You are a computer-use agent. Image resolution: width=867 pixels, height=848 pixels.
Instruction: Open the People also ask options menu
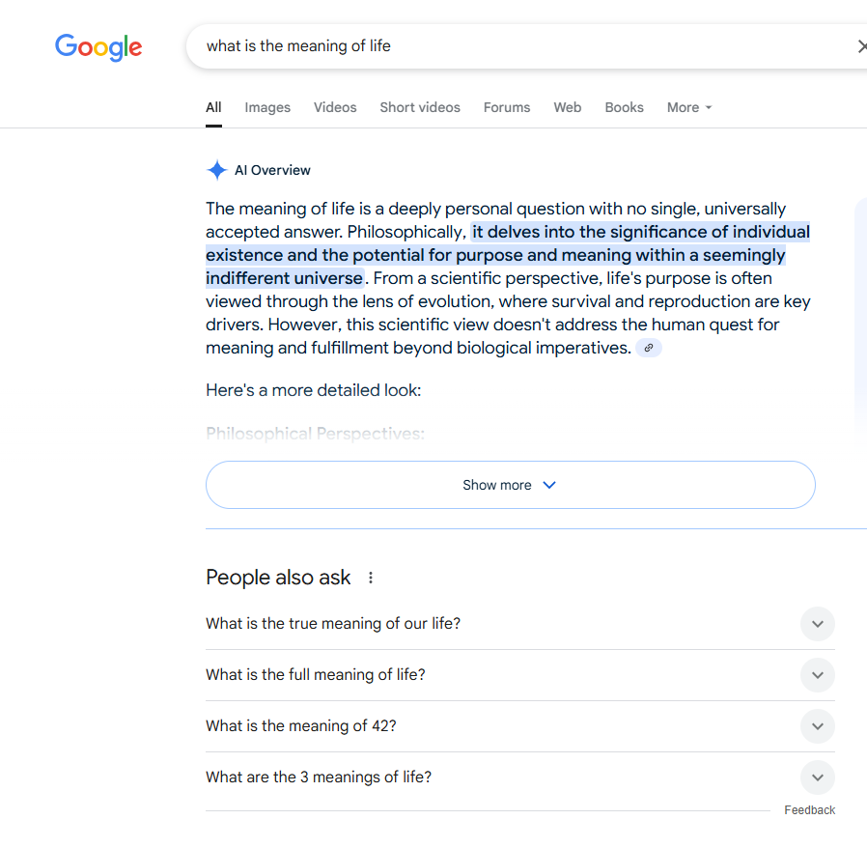tap(371, 579)
